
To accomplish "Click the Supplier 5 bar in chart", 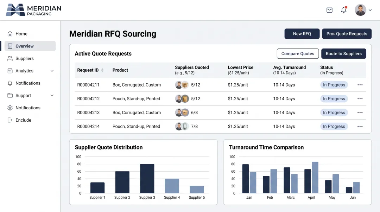I will click(197, 189).
